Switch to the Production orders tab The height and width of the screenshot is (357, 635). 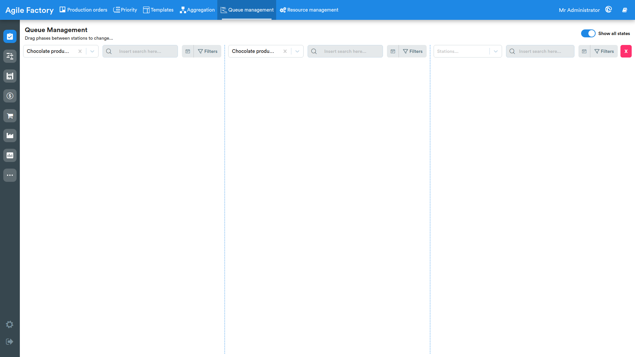(x=83, y=10)
